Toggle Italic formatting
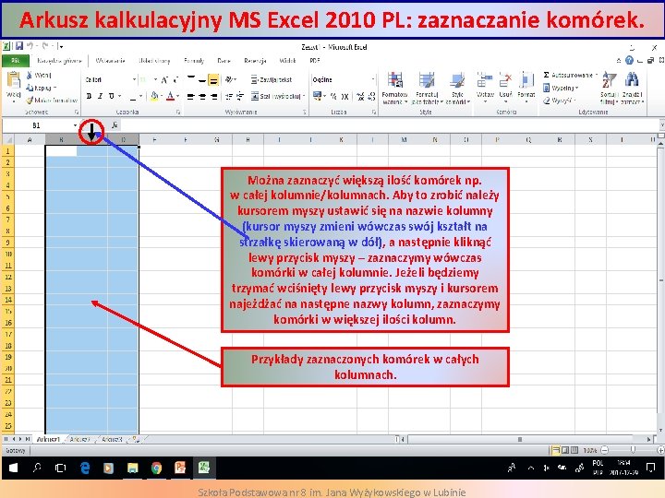Image resolution: width=665 pixels, height=498 pixels. pyautogui.click(x=100, y=97)
